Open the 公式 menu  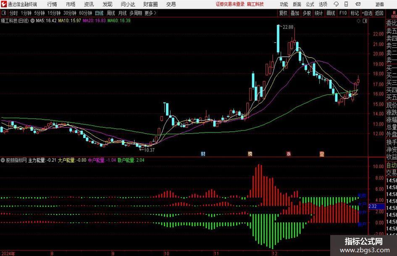pos(310,4)
